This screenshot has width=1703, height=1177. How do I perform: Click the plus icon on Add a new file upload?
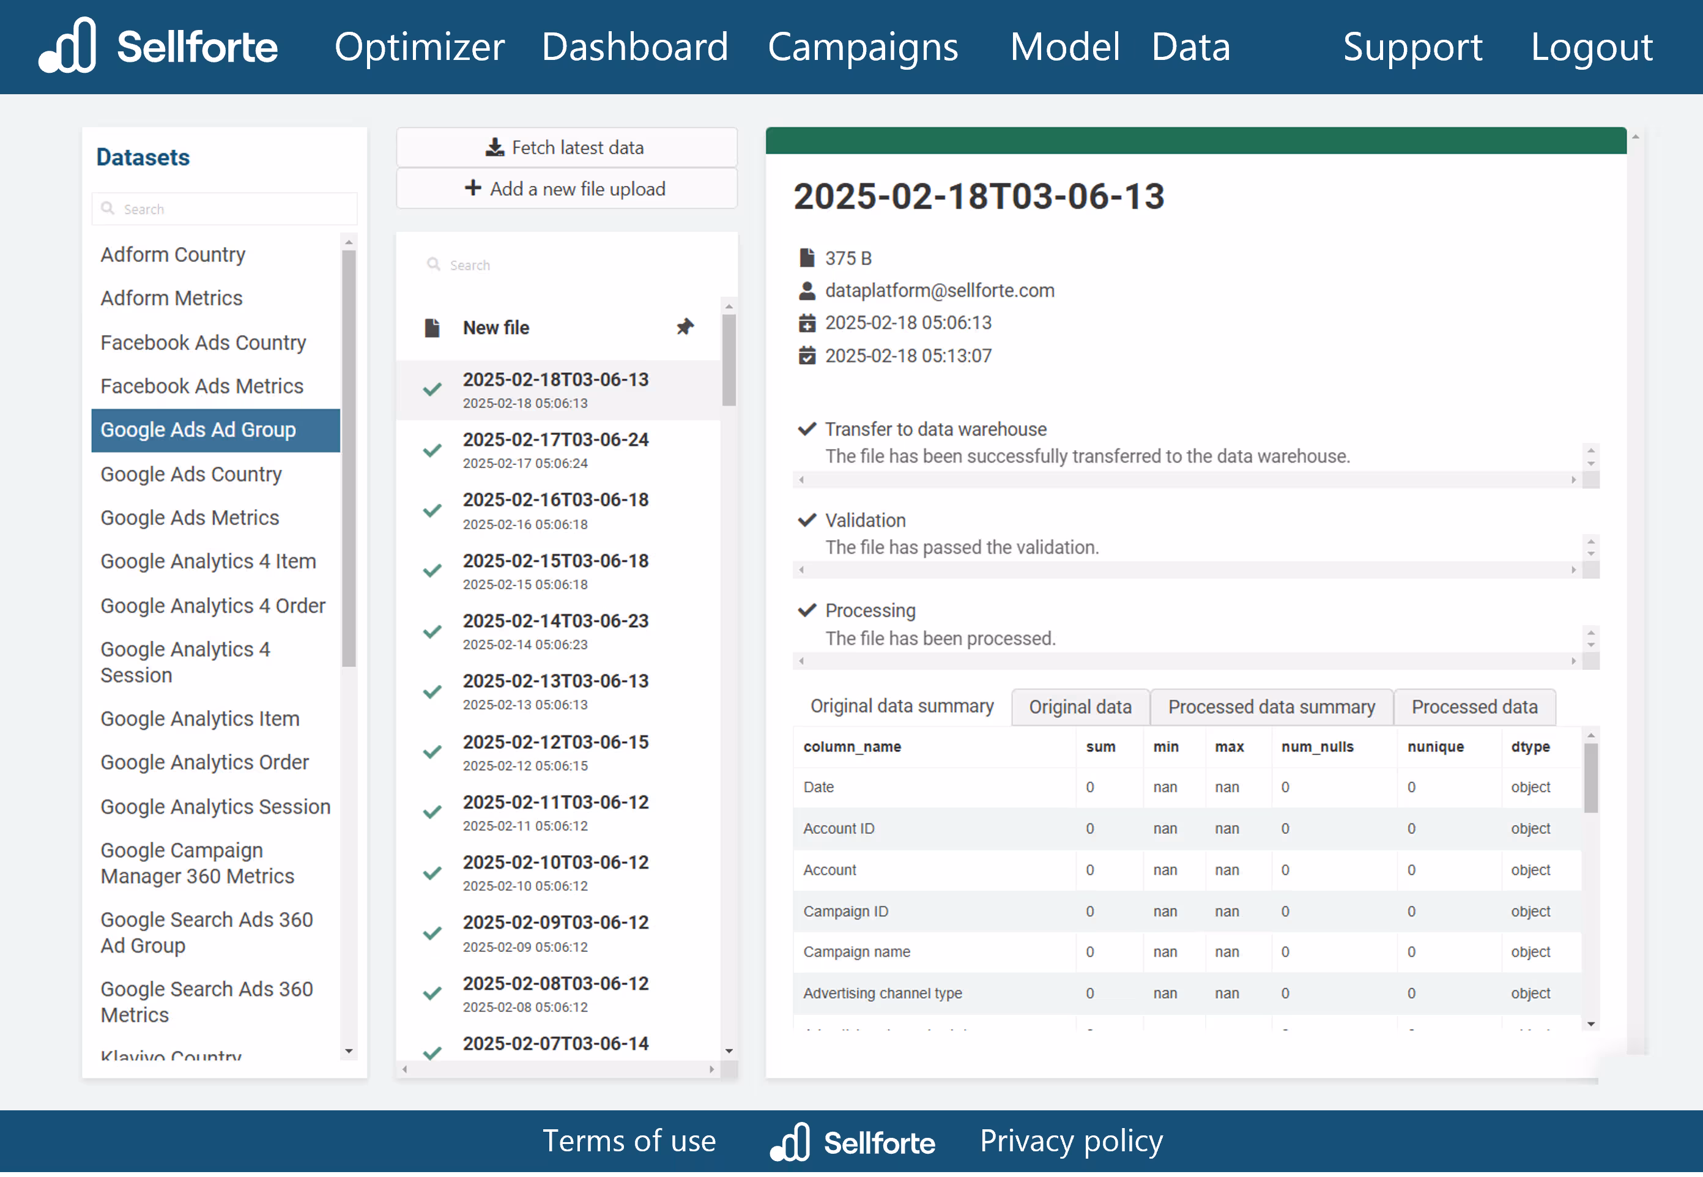tap(473, 188)
